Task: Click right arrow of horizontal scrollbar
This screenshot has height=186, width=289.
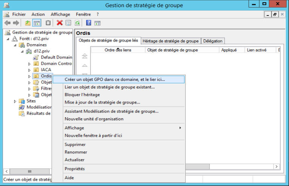Action: point(276,166)
